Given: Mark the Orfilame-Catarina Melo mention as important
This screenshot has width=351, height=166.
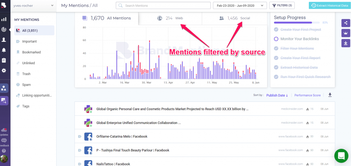Looking at the screenshot, I should point(80,136).
